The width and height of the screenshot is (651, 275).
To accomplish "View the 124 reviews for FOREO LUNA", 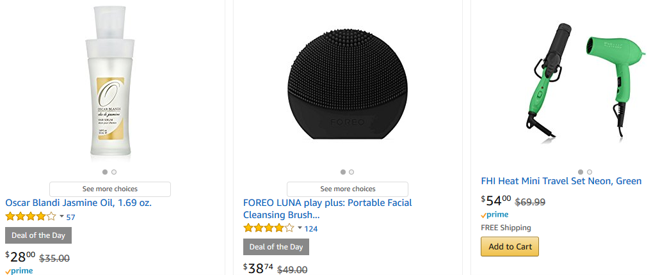I will [311, 229].
